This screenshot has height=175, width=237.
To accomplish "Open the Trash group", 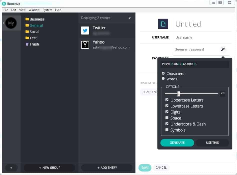I will (x=34, y=44).
